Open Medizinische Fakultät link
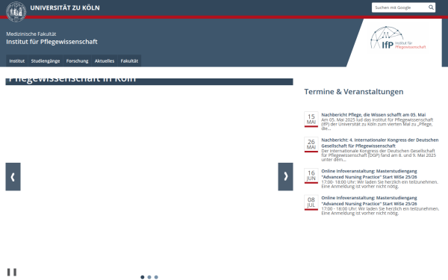 tap(31, 34)
